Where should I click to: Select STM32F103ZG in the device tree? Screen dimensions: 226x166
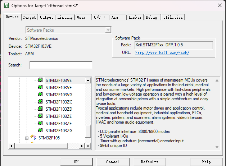[x=59, y=131]
